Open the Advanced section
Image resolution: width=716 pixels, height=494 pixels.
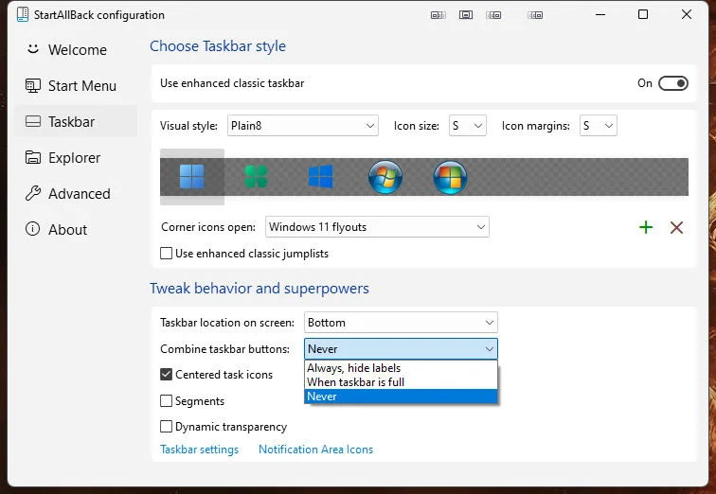tap(76, 194)
